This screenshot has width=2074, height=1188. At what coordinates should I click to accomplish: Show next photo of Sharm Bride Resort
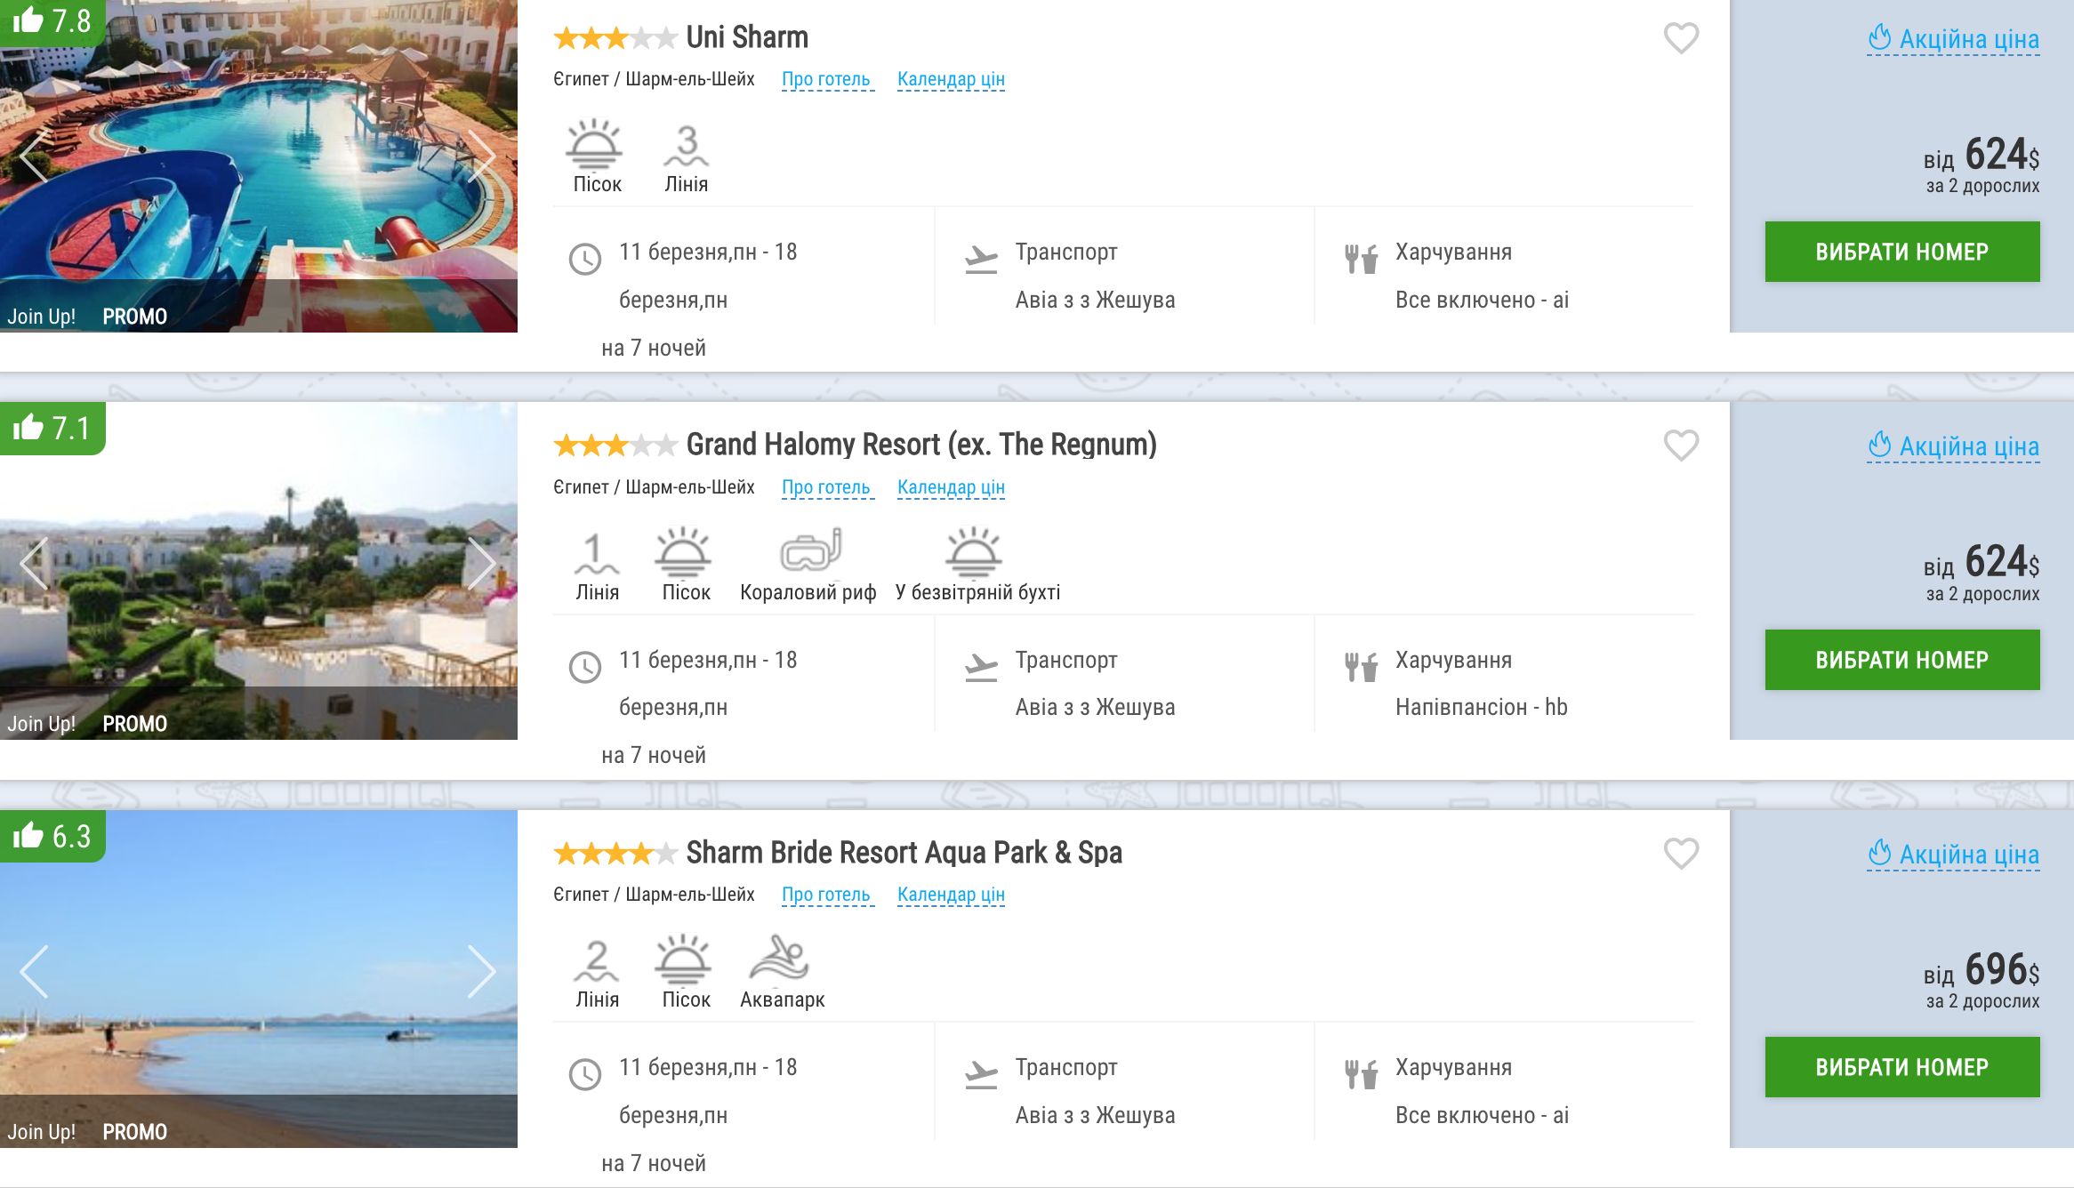tap(481, 972)
